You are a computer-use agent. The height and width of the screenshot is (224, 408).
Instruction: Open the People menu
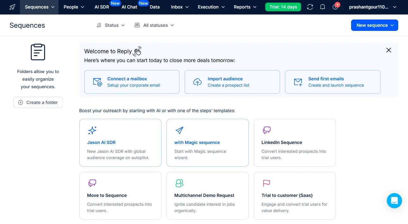tap(74, 7)
